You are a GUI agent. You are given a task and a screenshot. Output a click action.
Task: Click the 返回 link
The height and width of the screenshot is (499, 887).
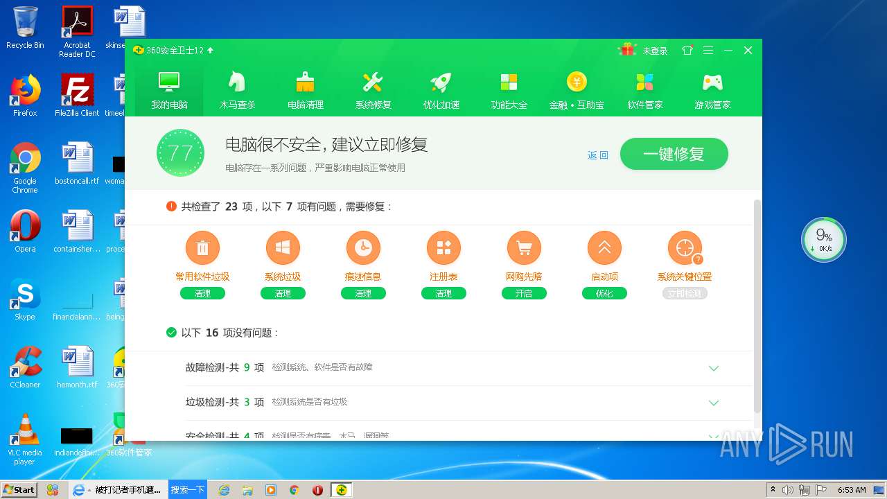pyautogui.click(x=597, y=155)
